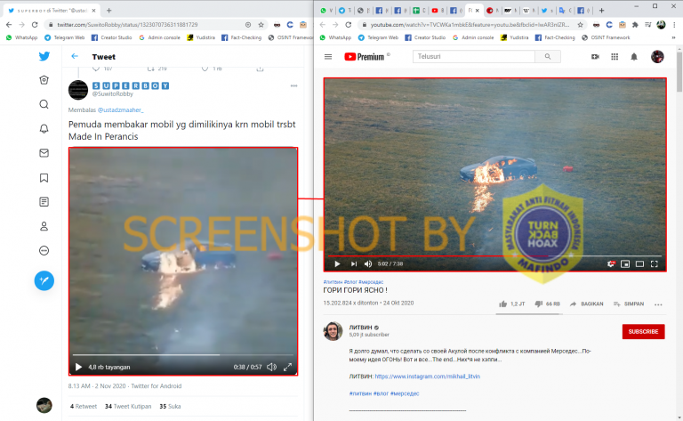The width and height of the screenshot is (683, 421).
Task: Open Twitter More circle menu in the sidebar
Action: (44, 251)
